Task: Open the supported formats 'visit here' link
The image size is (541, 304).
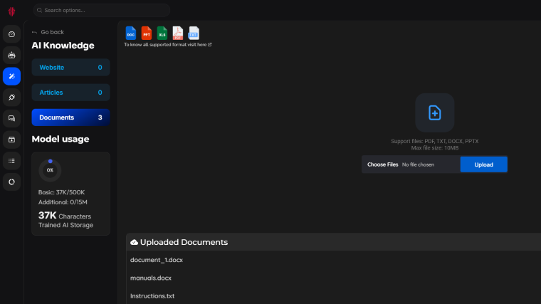Action: click(201, 44)
